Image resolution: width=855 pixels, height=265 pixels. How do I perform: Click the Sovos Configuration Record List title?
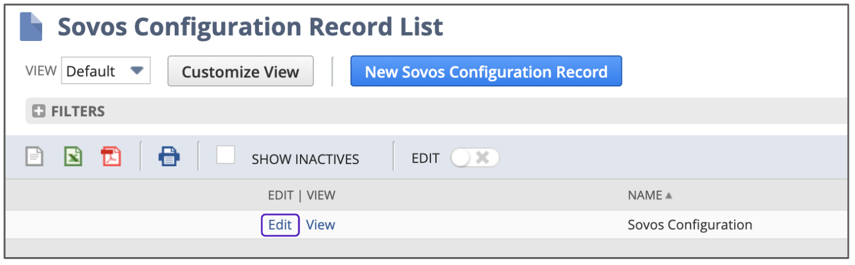point(251,27)
